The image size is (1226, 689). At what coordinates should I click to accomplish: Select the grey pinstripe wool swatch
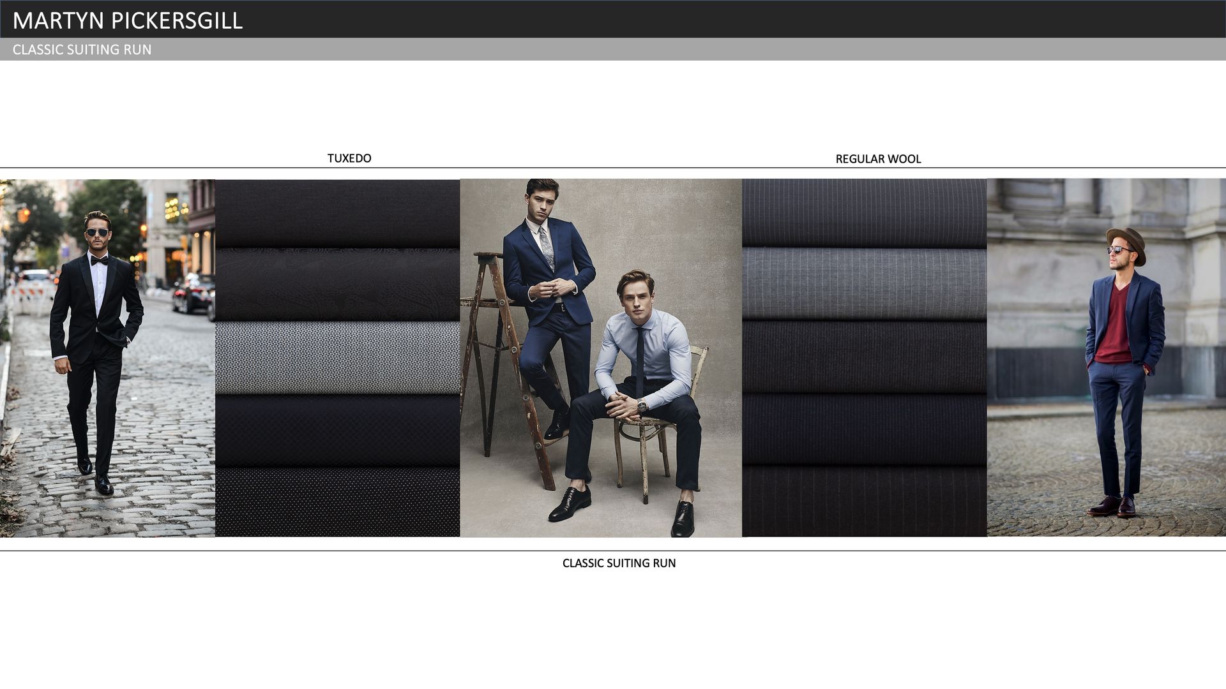click(864, 285)
